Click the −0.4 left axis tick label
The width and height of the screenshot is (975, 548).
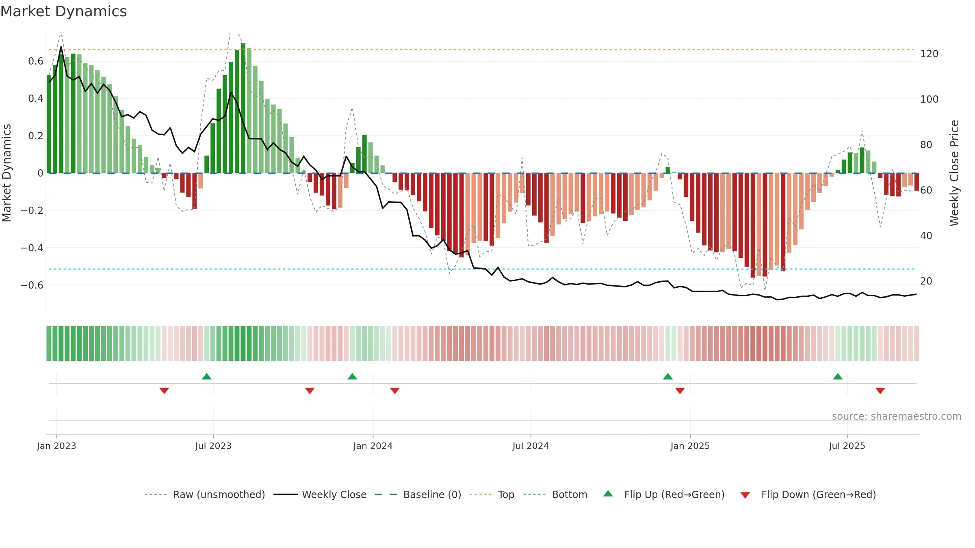(x=32, y=248)
